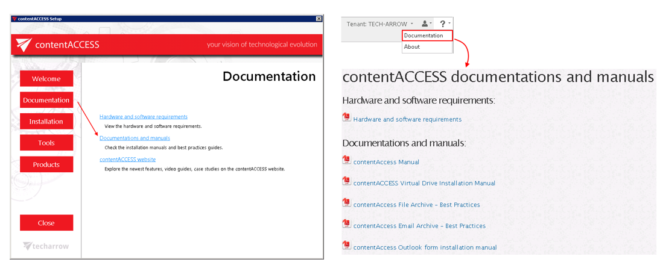Open the contentAccess Manual link
657x277 pixels.
pos(386,162)
